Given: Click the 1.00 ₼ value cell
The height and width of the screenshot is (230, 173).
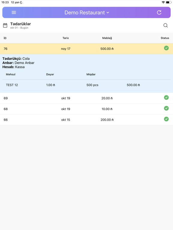Looking at the screenshot, I should coord(50,85).
